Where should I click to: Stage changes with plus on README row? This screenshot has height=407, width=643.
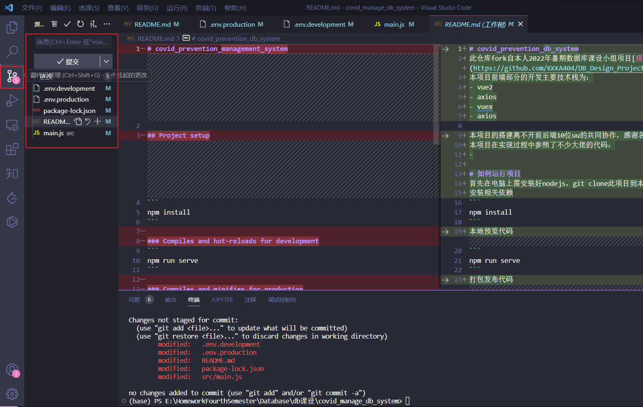98,121
